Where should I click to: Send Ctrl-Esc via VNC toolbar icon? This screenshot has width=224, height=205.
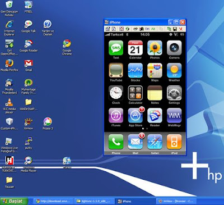(x=141, y=29)
